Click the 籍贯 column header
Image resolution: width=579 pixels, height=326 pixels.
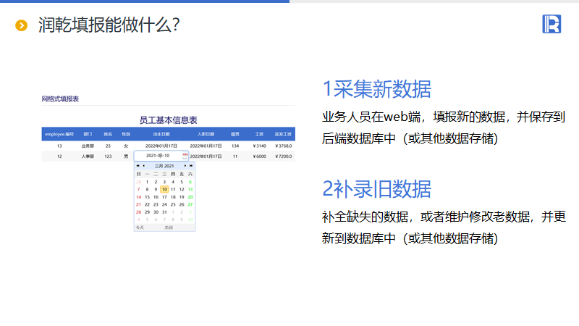(x=234, y=134)
